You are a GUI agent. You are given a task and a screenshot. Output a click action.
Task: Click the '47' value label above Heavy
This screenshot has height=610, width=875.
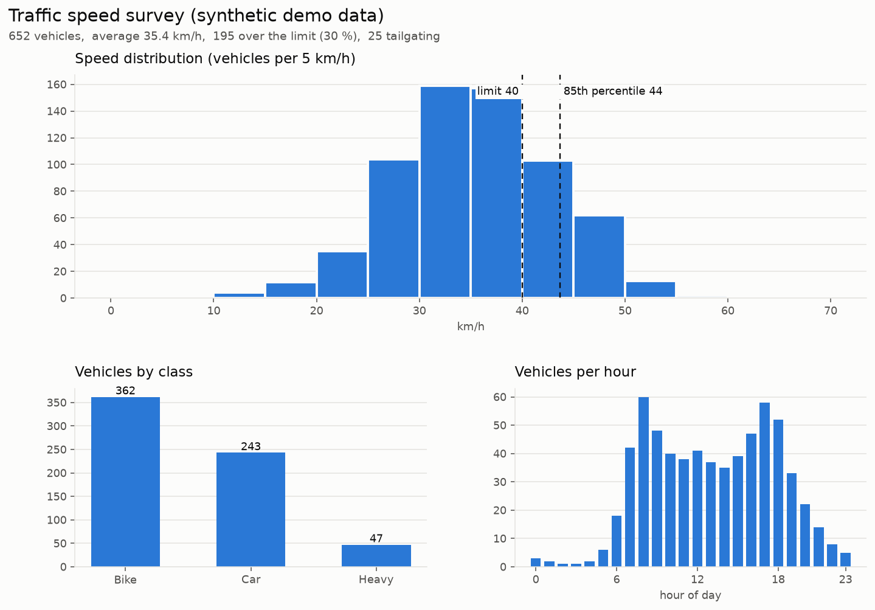[376, 539]
